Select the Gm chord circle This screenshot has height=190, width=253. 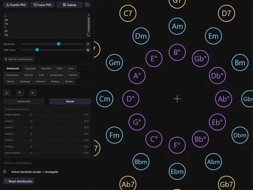tap(114, 62)
